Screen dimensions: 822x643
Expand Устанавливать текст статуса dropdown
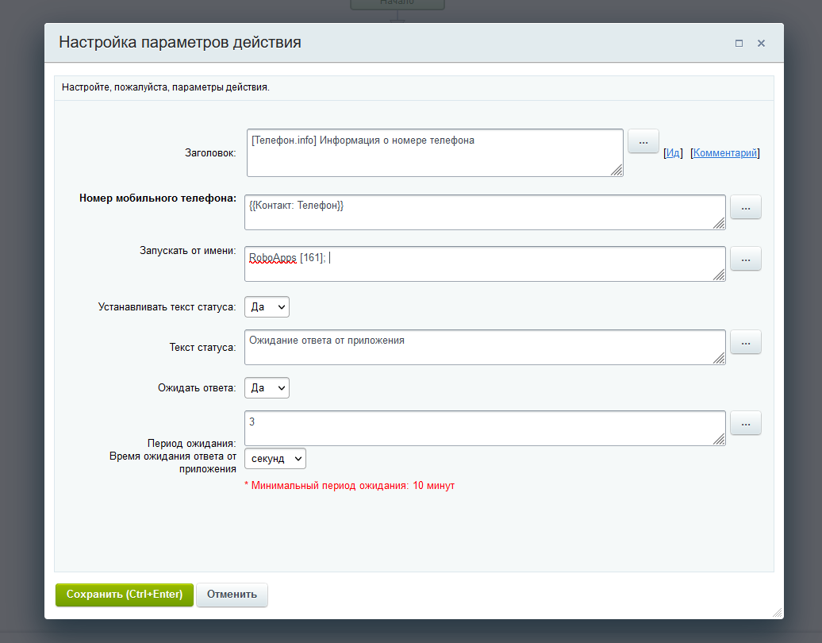(267, 306)
